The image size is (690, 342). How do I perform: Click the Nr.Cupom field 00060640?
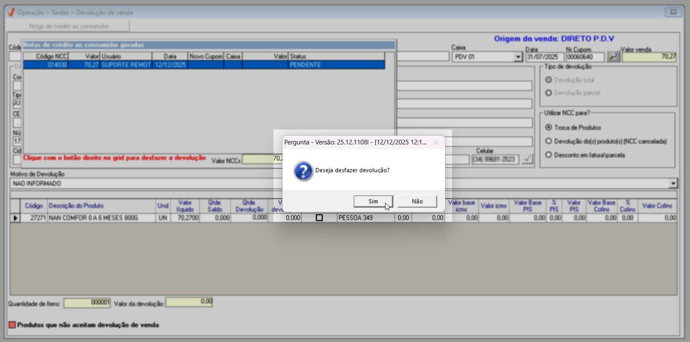(585, 57)
